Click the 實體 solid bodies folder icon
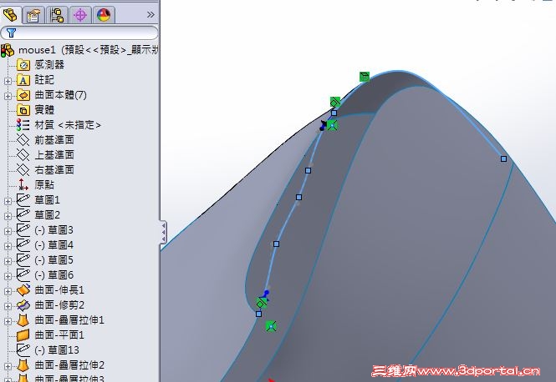 coord(23,110)
